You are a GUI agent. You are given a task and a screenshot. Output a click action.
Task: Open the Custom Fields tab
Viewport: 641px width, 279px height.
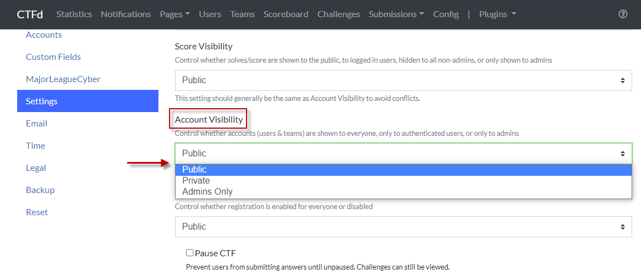[53, 57]
